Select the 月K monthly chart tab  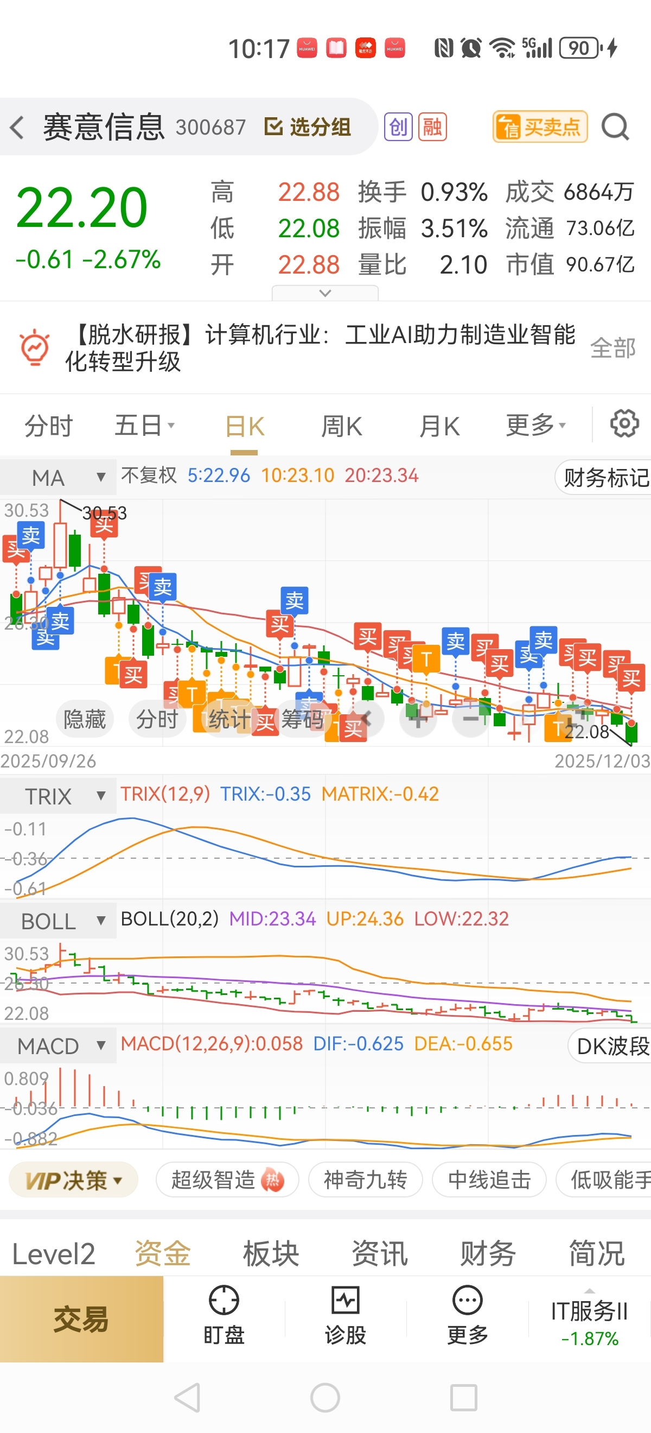click(x=439, y=426)
